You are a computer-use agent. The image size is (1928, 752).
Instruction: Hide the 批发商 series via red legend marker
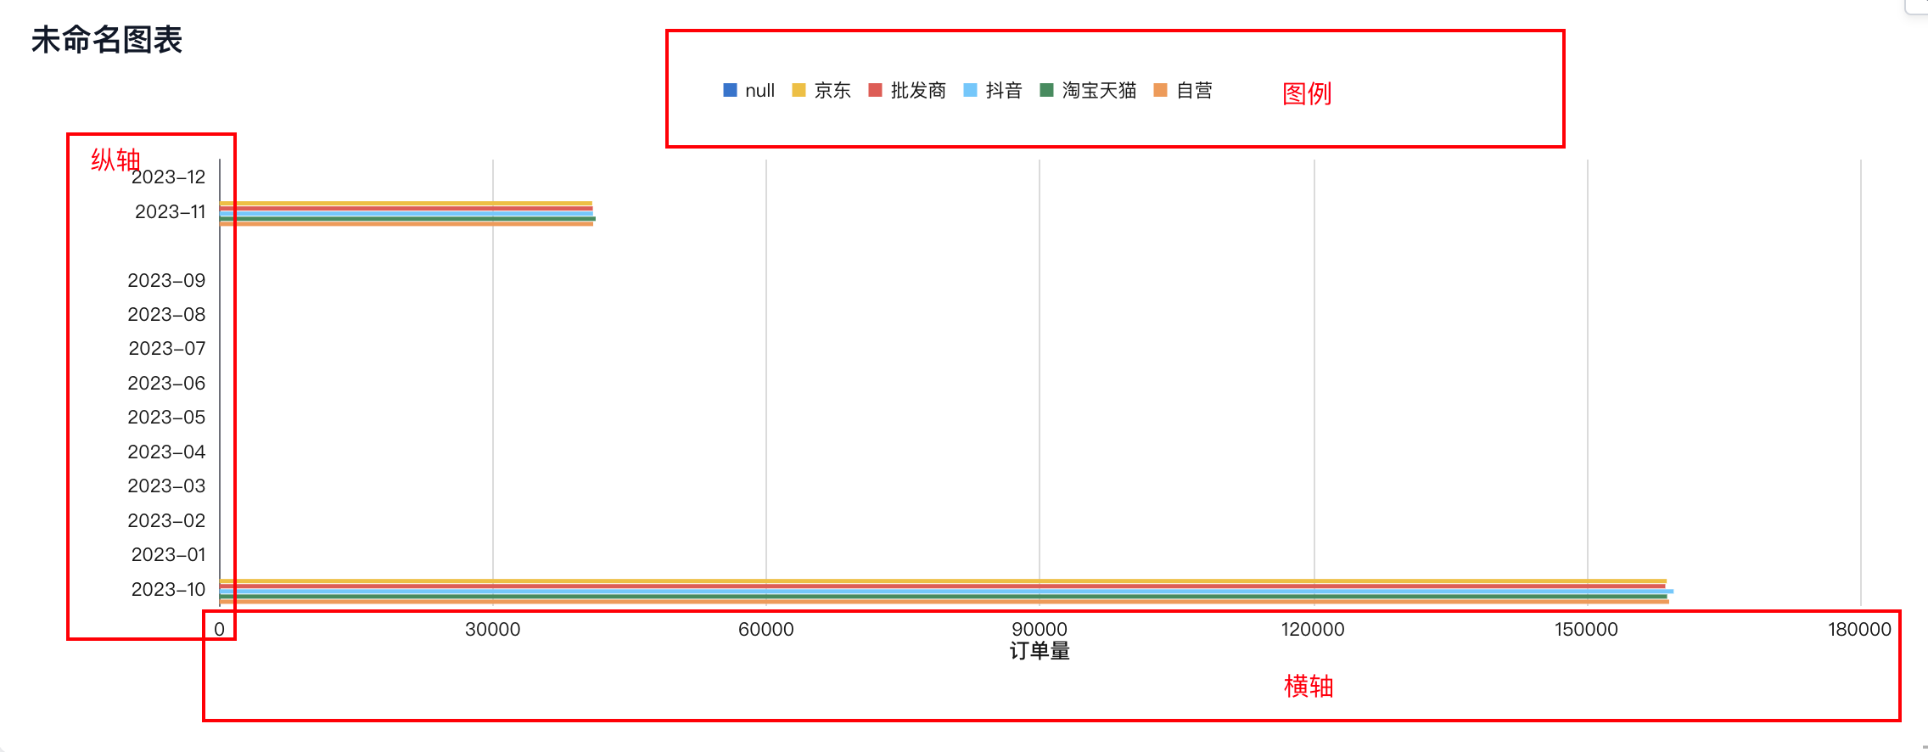[876, 90]
